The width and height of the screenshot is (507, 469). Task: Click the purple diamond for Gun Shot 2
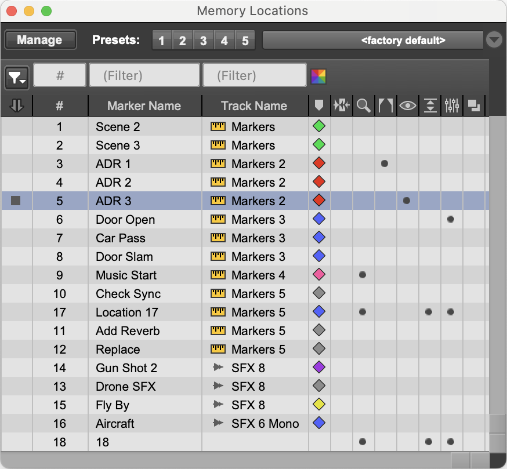319,367
